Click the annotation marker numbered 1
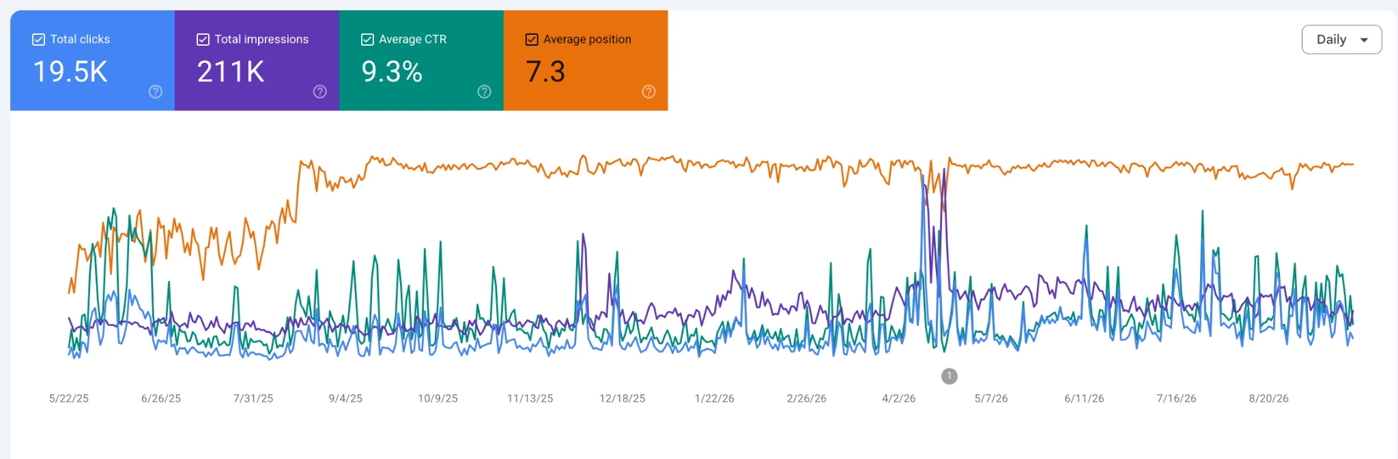 pyautogui.click(x=949, y=376)
